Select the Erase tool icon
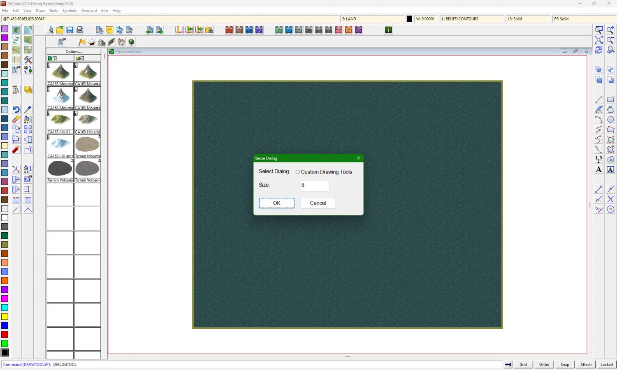 [x=16, y=119]
